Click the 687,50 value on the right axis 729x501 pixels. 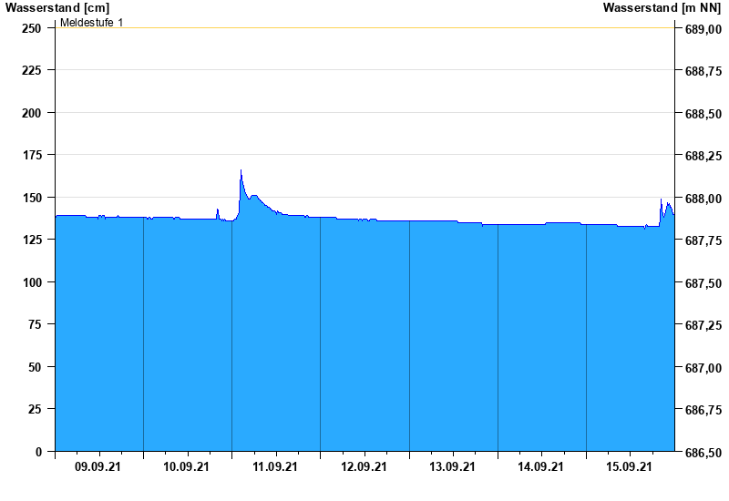click(x=703, y=283)
